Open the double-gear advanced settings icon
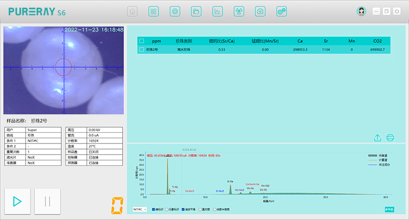 281,11
